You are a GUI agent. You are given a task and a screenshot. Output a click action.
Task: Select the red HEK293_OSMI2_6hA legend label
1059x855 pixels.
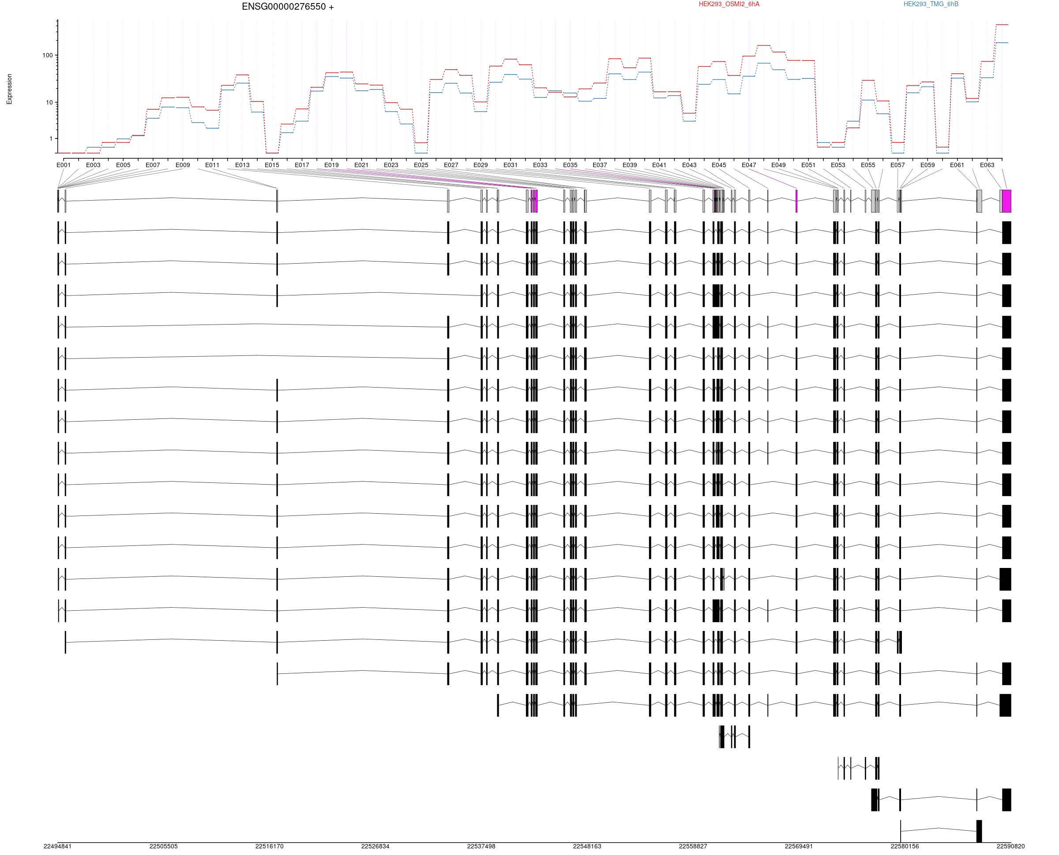729,4
